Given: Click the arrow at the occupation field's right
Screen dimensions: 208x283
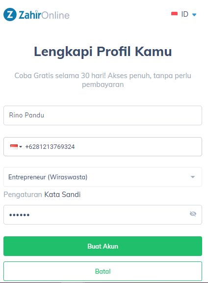Looking at the screenshot, I should pyautogui.click(x=193, y=177).
